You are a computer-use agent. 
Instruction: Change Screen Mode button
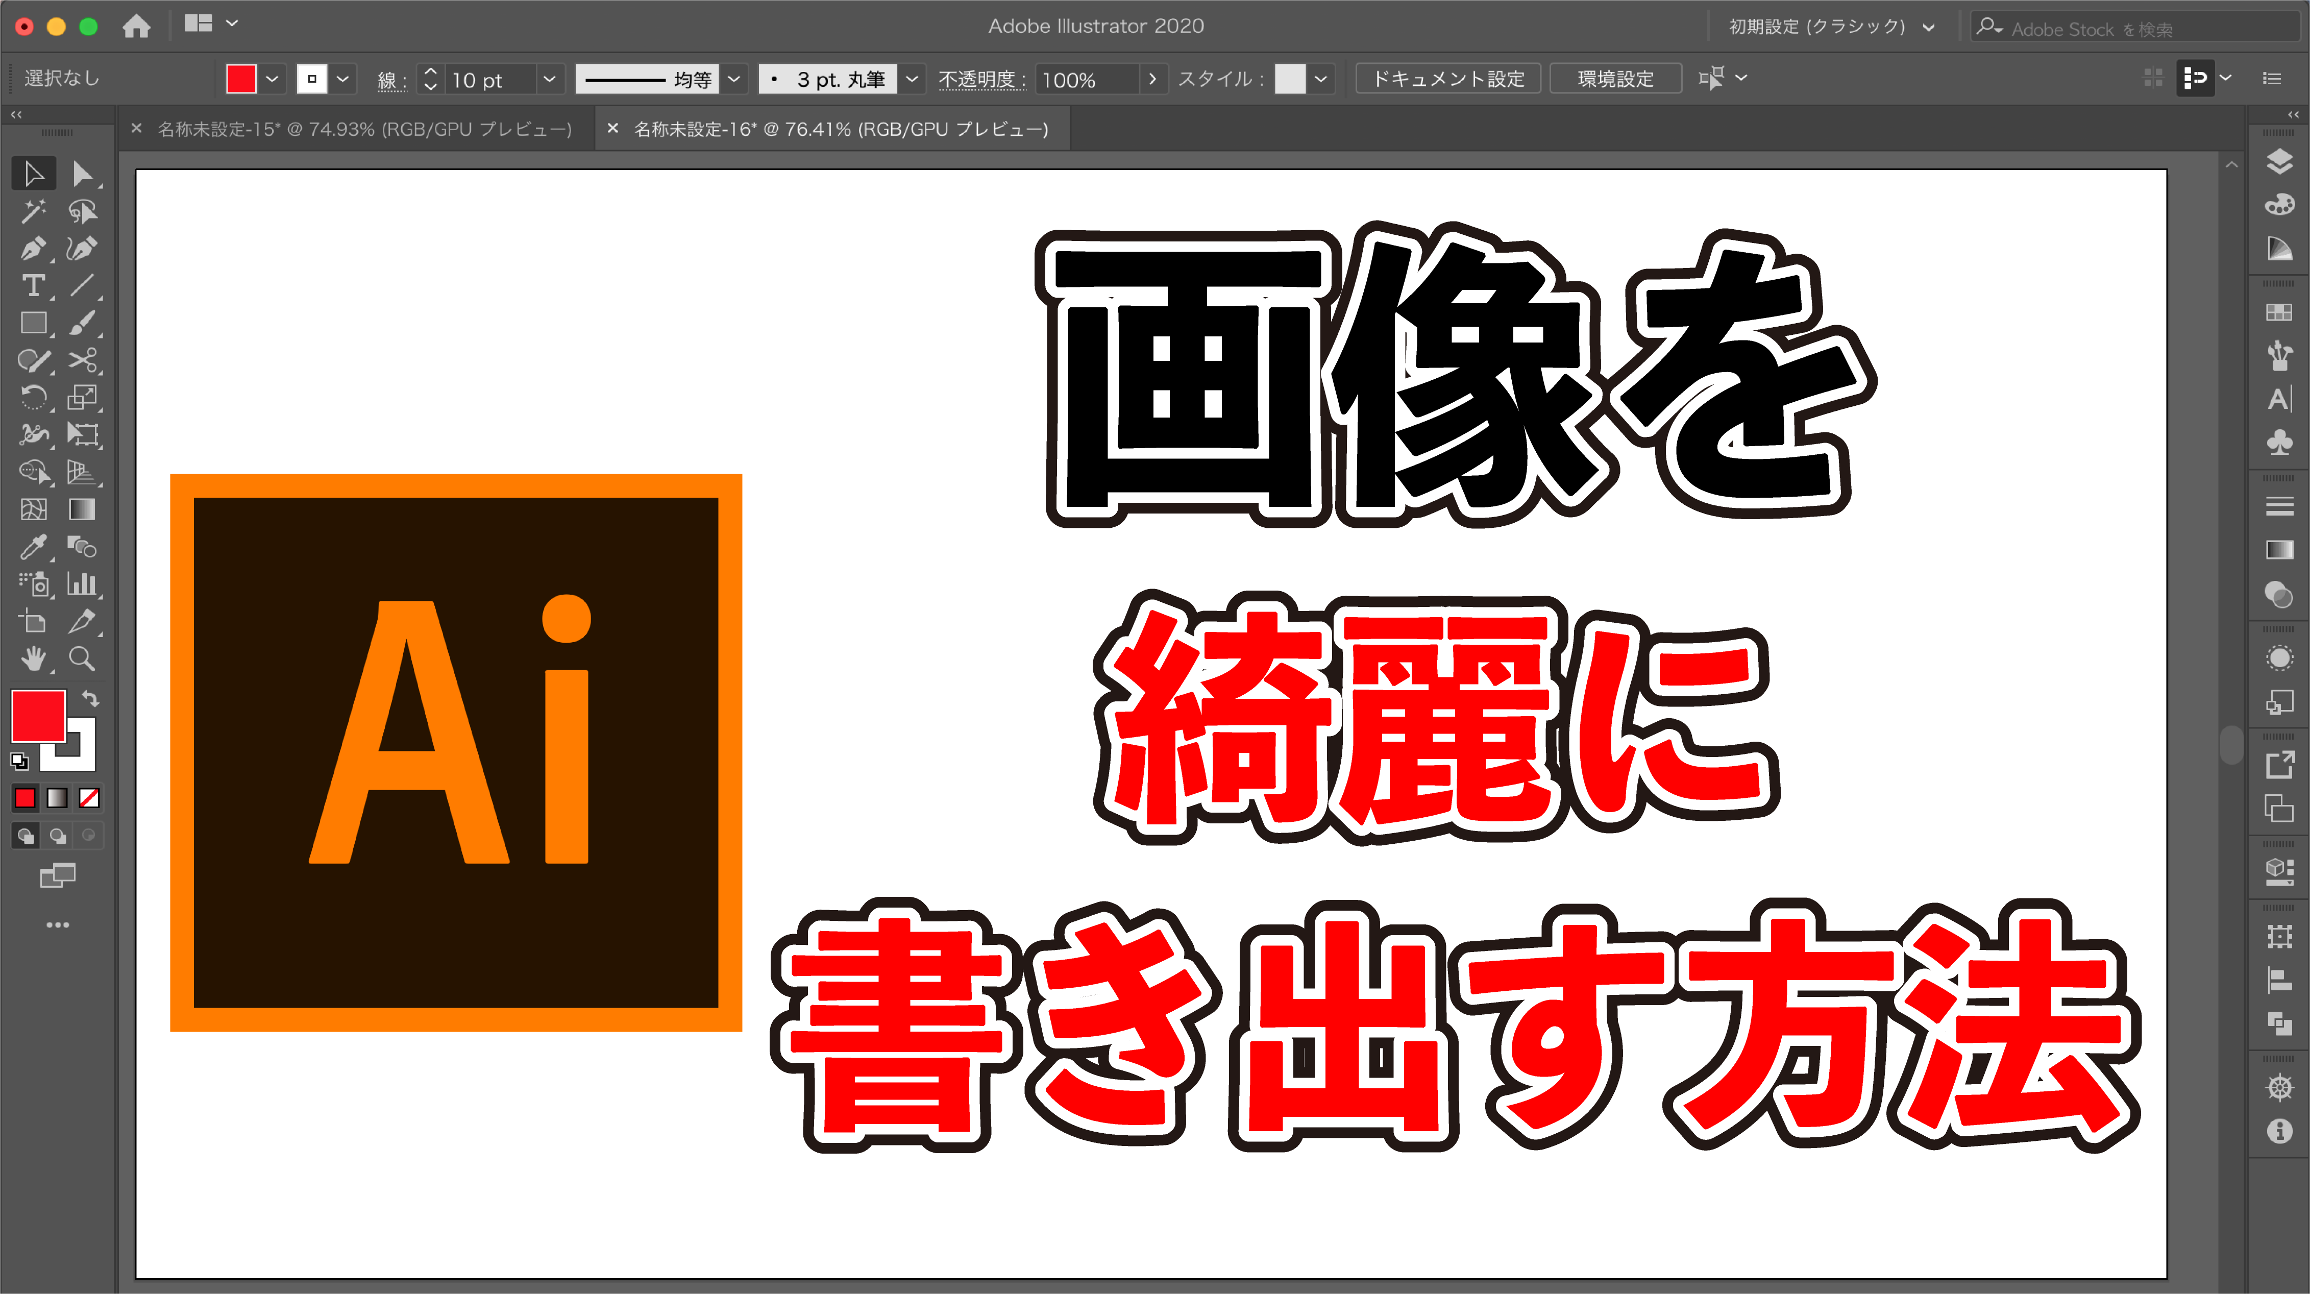coord(57,875)
